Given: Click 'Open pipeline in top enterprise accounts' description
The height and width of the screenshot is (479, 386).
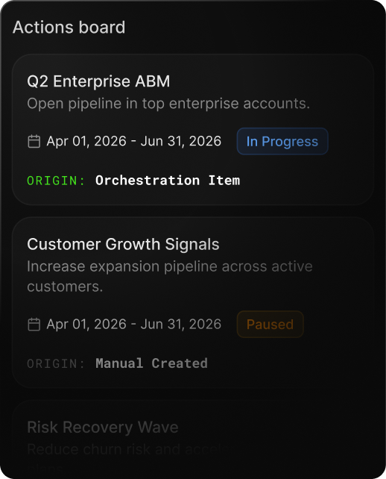Looking at the screenshot, I should (x=168, y=104).
